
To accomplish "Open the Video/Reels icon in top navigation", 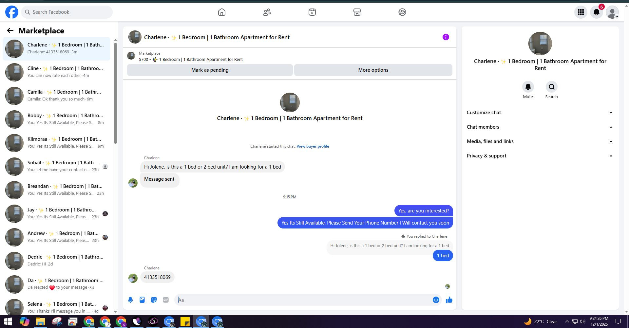I will tap(312, 12).
